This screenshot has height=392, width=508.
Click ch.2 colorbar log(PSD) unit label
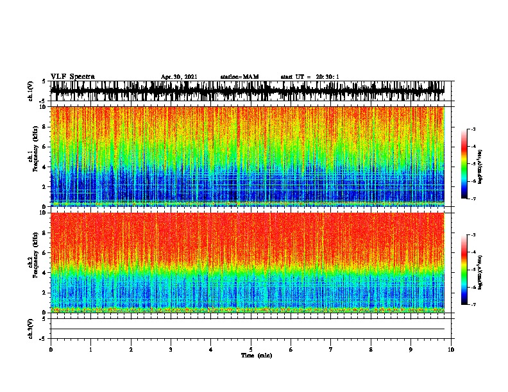click(x=480, y=272)
